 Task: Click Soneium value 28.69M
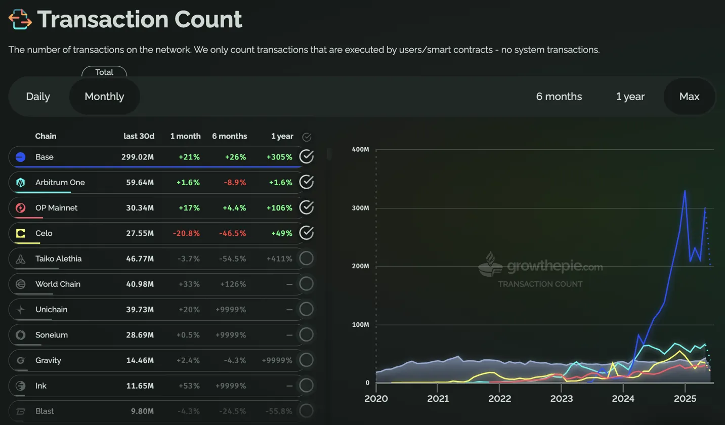[140, 335]
